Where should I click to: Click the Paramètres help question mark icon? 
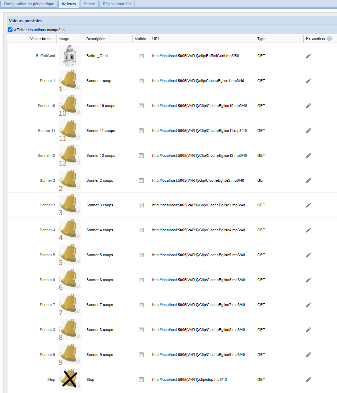coord(329,39)
